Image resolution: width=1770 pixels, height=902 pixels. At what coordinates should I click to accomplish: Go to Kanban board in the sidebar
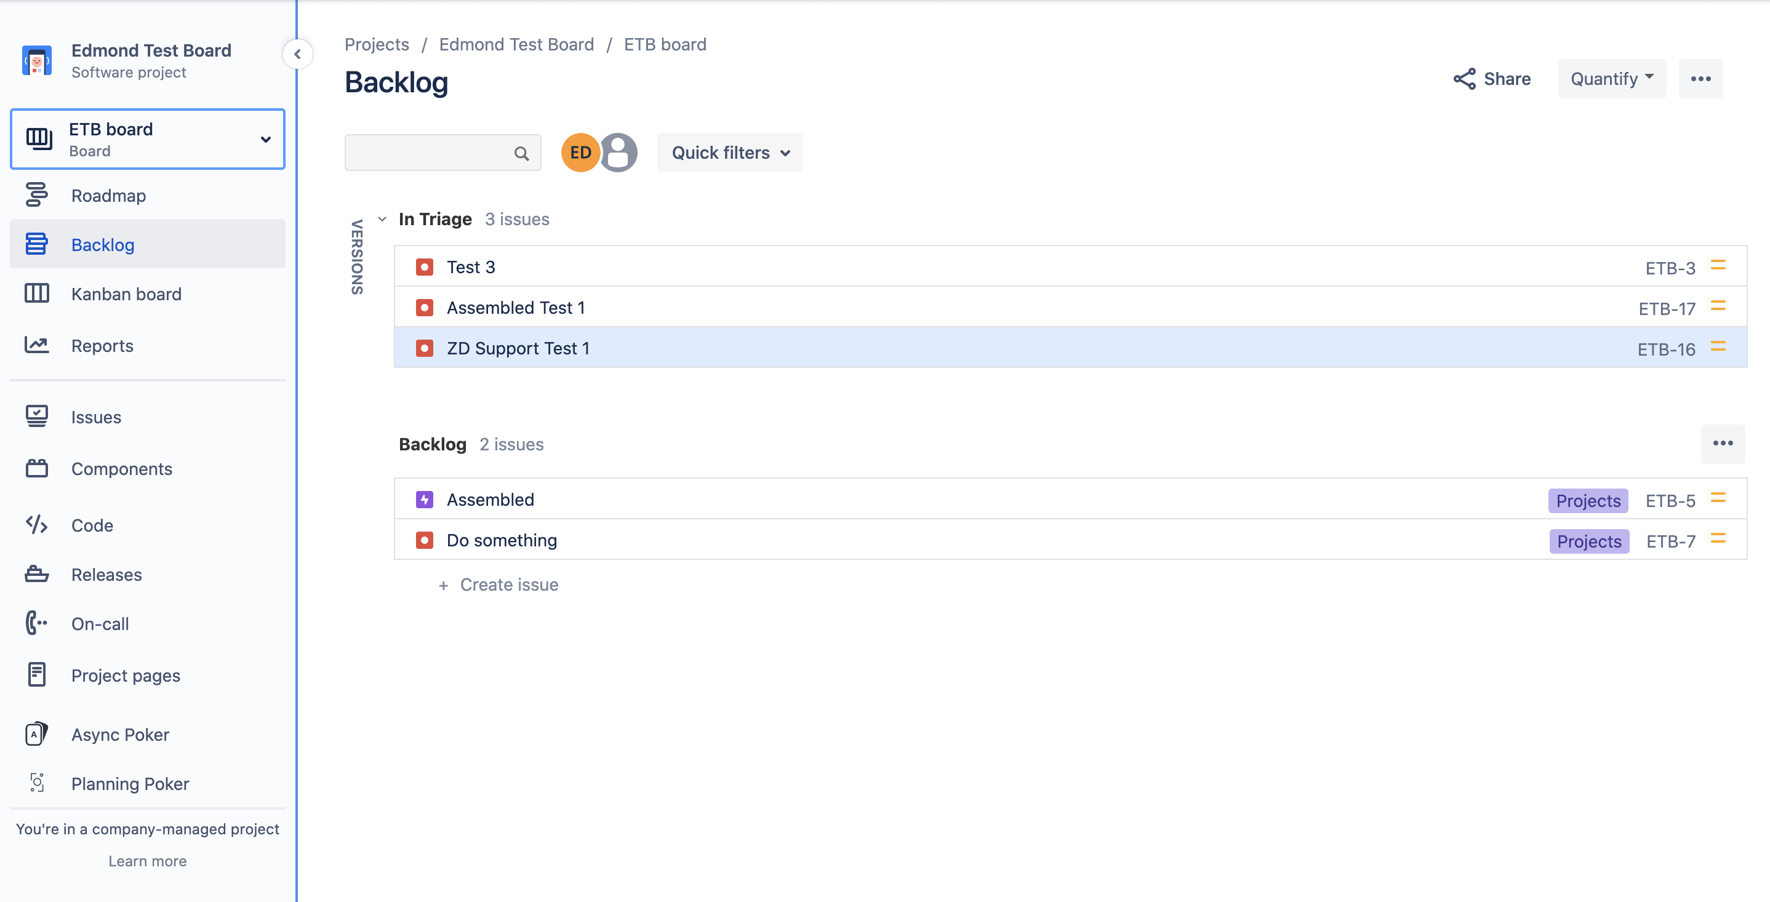(x=148, y=294)
